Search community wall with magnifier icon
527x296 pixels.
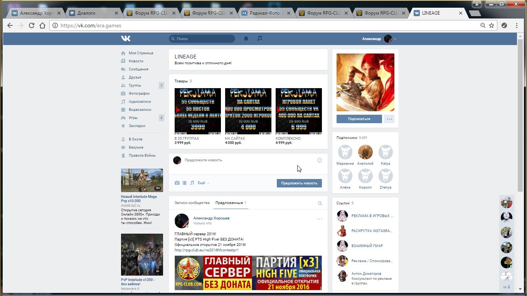[x=320, y=203]
